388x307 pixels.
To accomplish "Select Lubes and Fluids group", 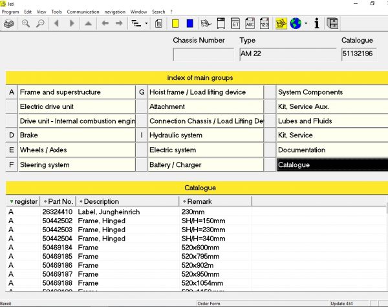I will click(x=332, y=121).
